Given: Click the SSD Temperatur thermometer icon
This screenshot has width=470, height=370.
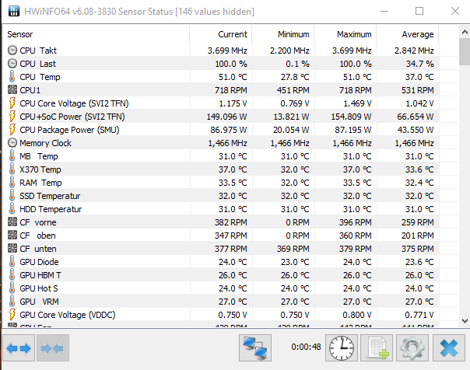Looking at the screenshot, I should [12, 195].
